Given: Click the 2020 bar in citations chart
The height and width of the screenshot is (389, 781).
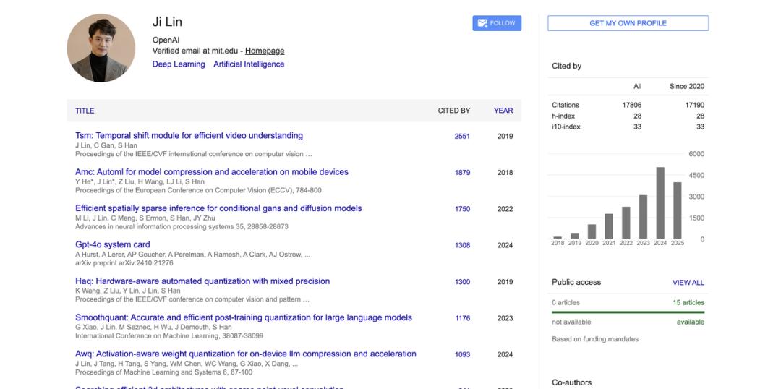Looking at the screenshot, I should pos(592,231).
